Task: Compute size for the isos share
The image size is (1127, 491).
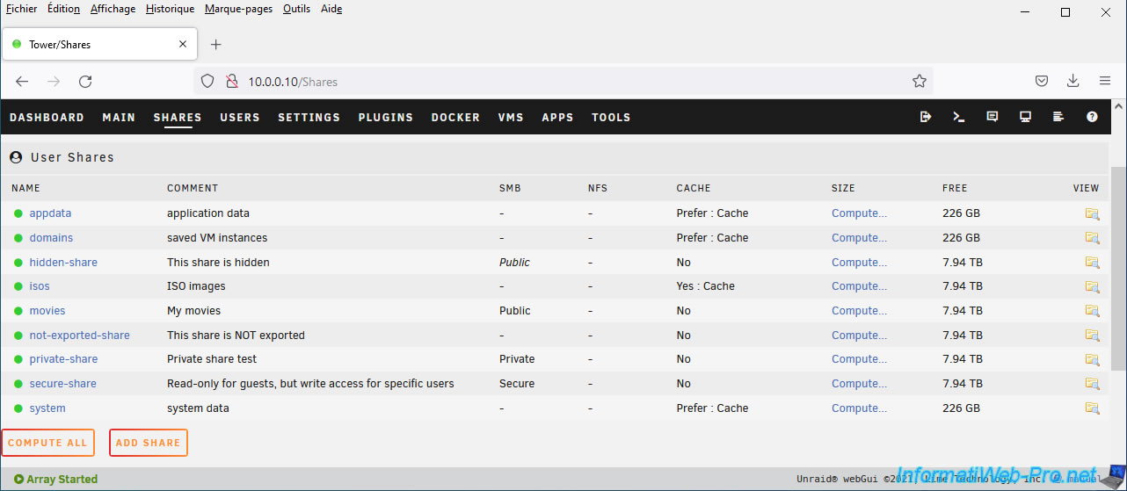Action: coord(859,286)
